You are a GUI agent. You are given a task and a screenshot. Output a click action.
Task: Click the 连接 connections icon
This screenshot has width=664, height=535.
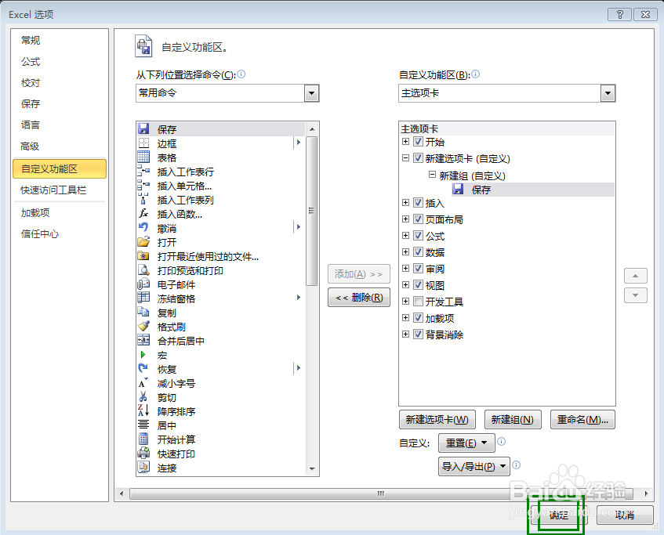point(143,468)
